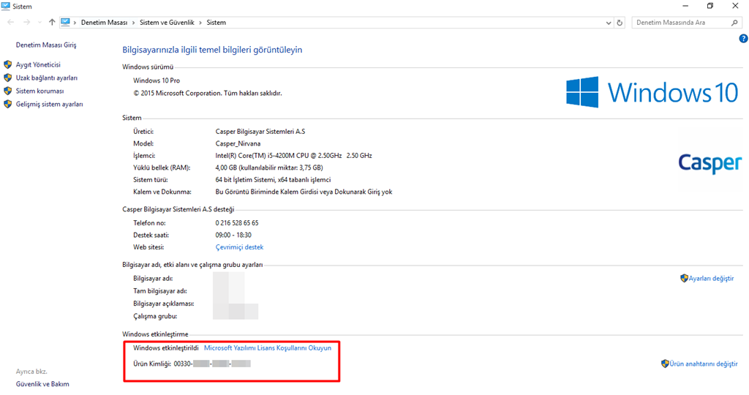Click the Casper Bilgisayar Sistemleri A.S manufacturer value
This screenshot has width=749, height=395.
coord(260,132)
